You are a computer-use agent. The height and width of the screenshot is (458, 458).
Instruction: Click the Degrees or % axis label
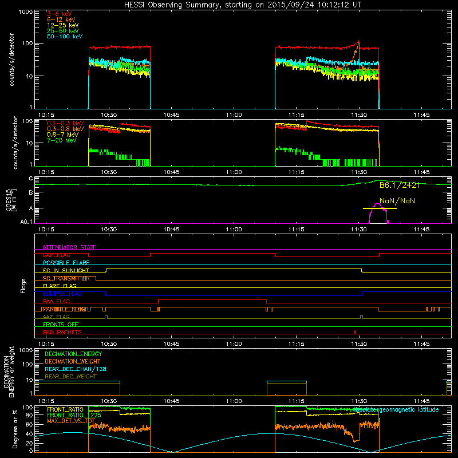15,429
